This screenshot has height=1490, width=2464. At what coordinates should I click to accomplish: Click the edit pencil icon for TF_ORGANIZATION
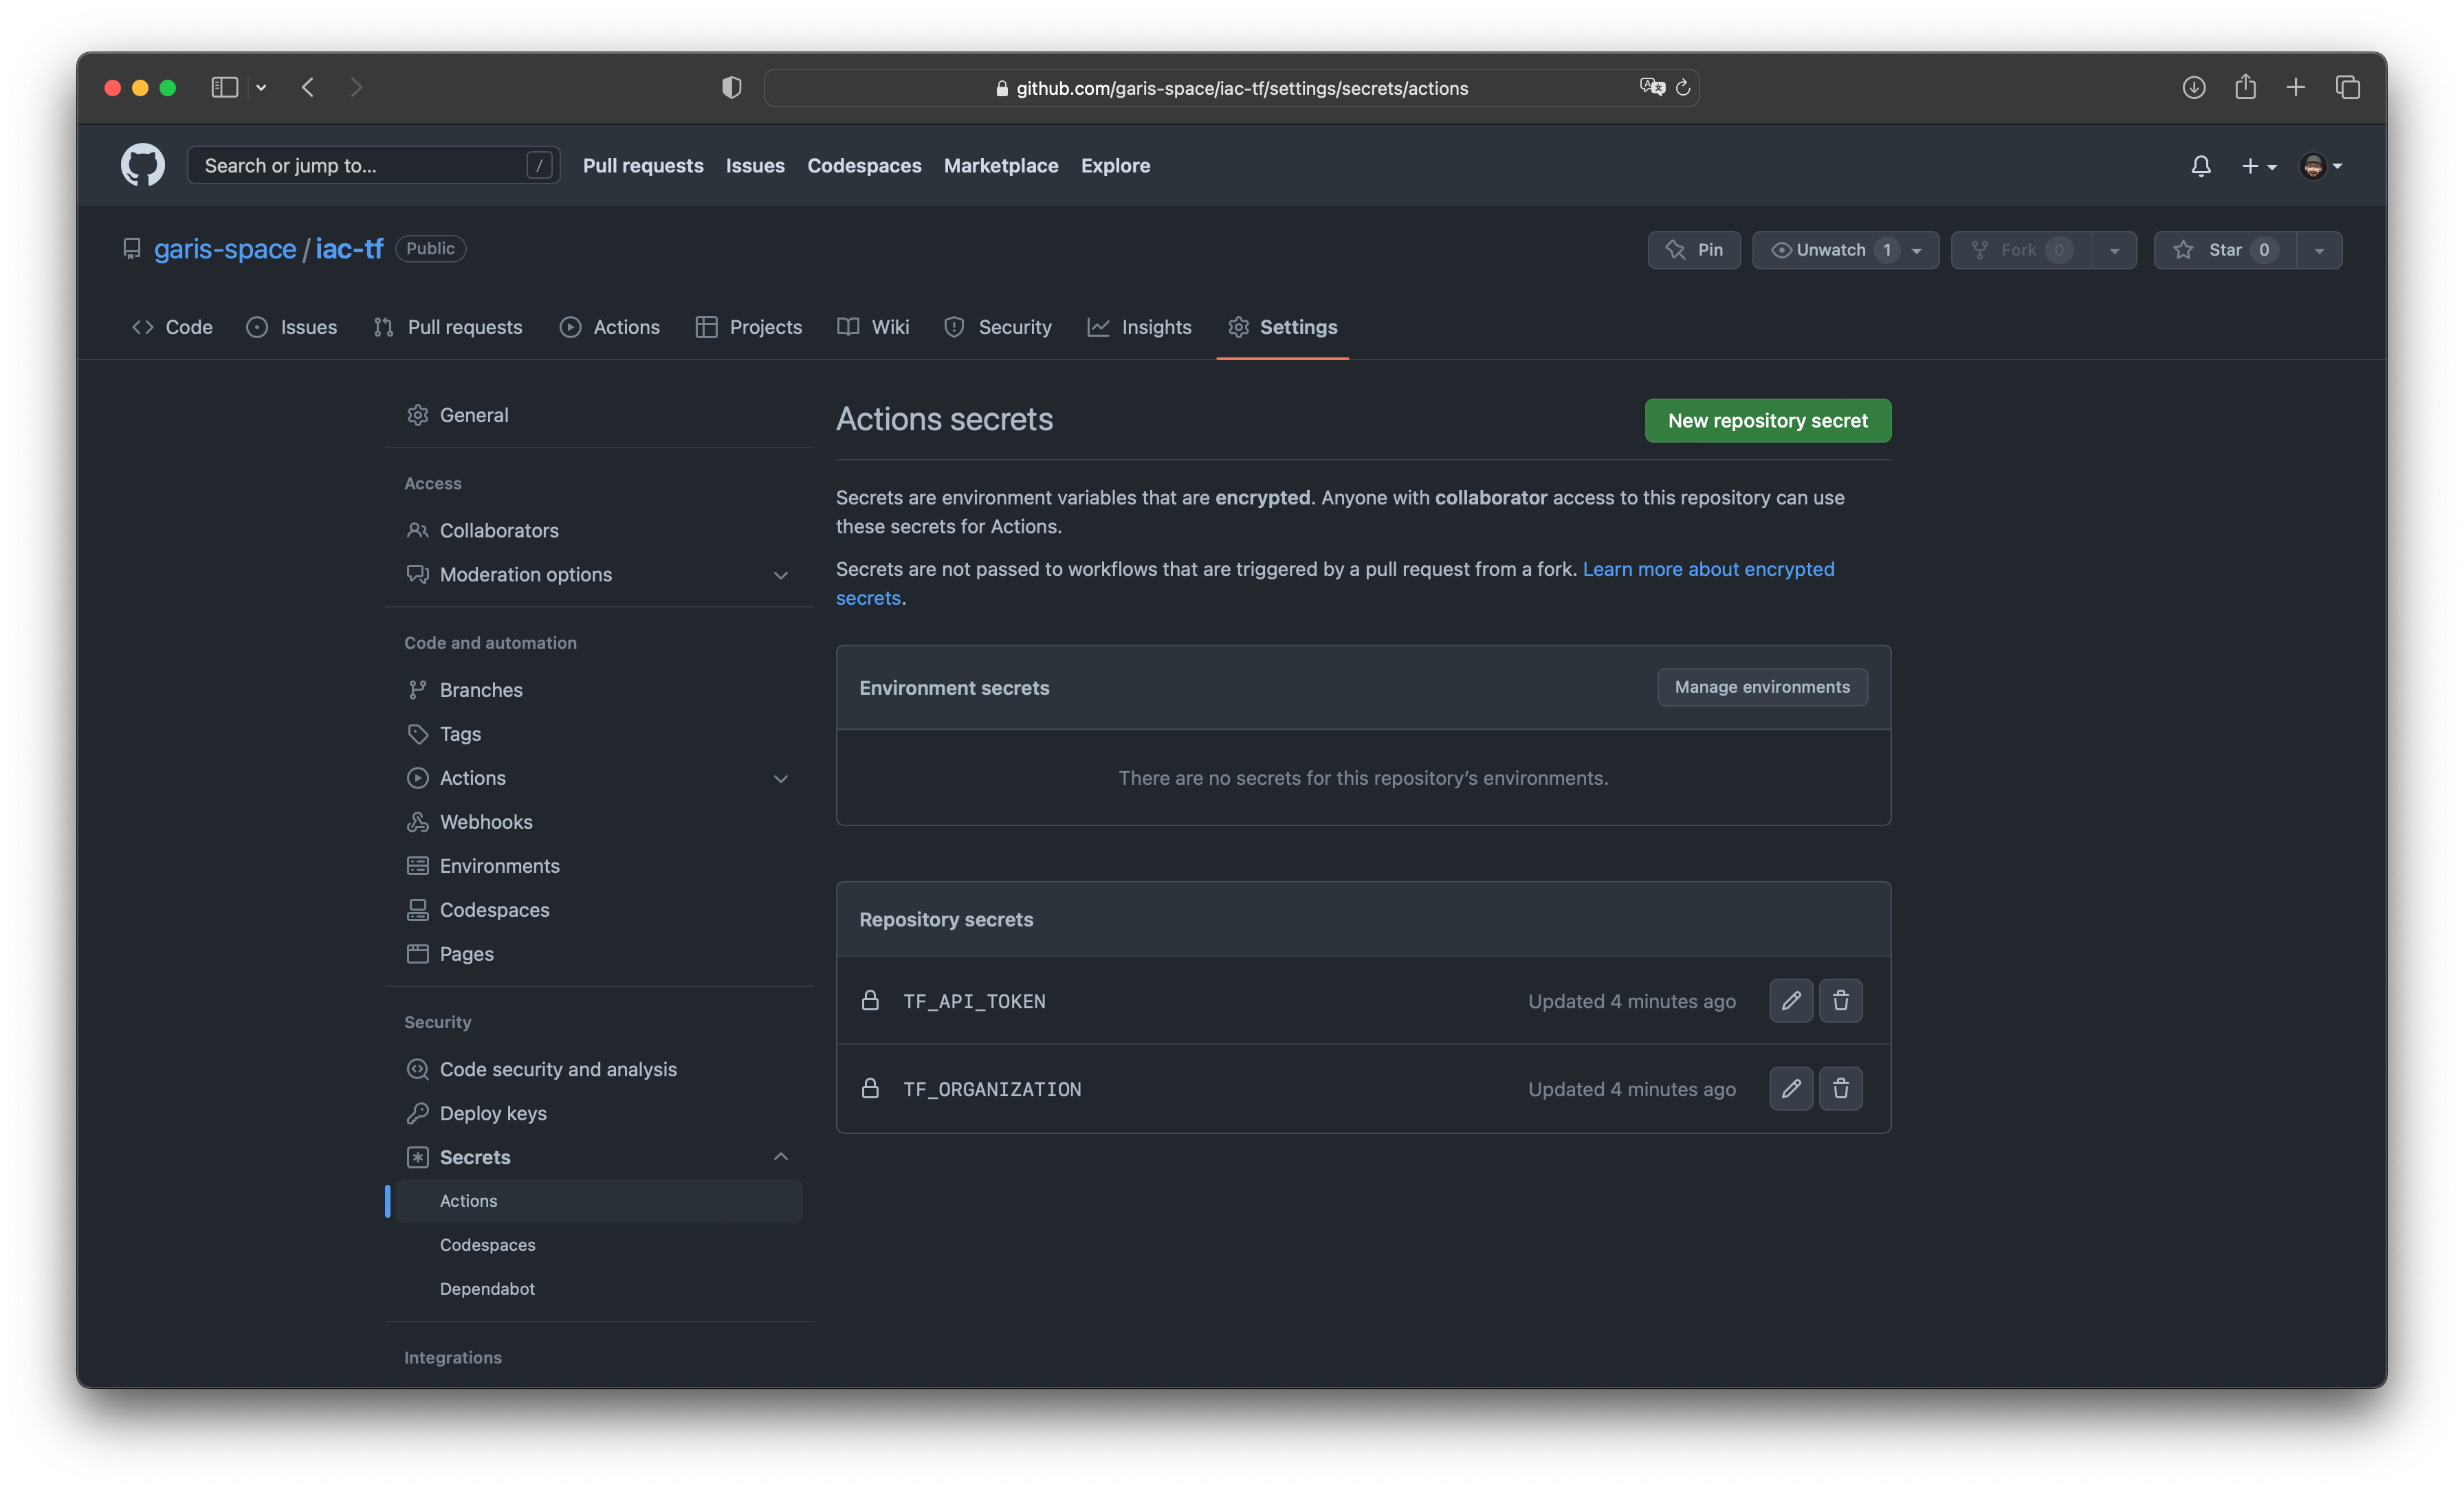(x=1792, y=1089)
